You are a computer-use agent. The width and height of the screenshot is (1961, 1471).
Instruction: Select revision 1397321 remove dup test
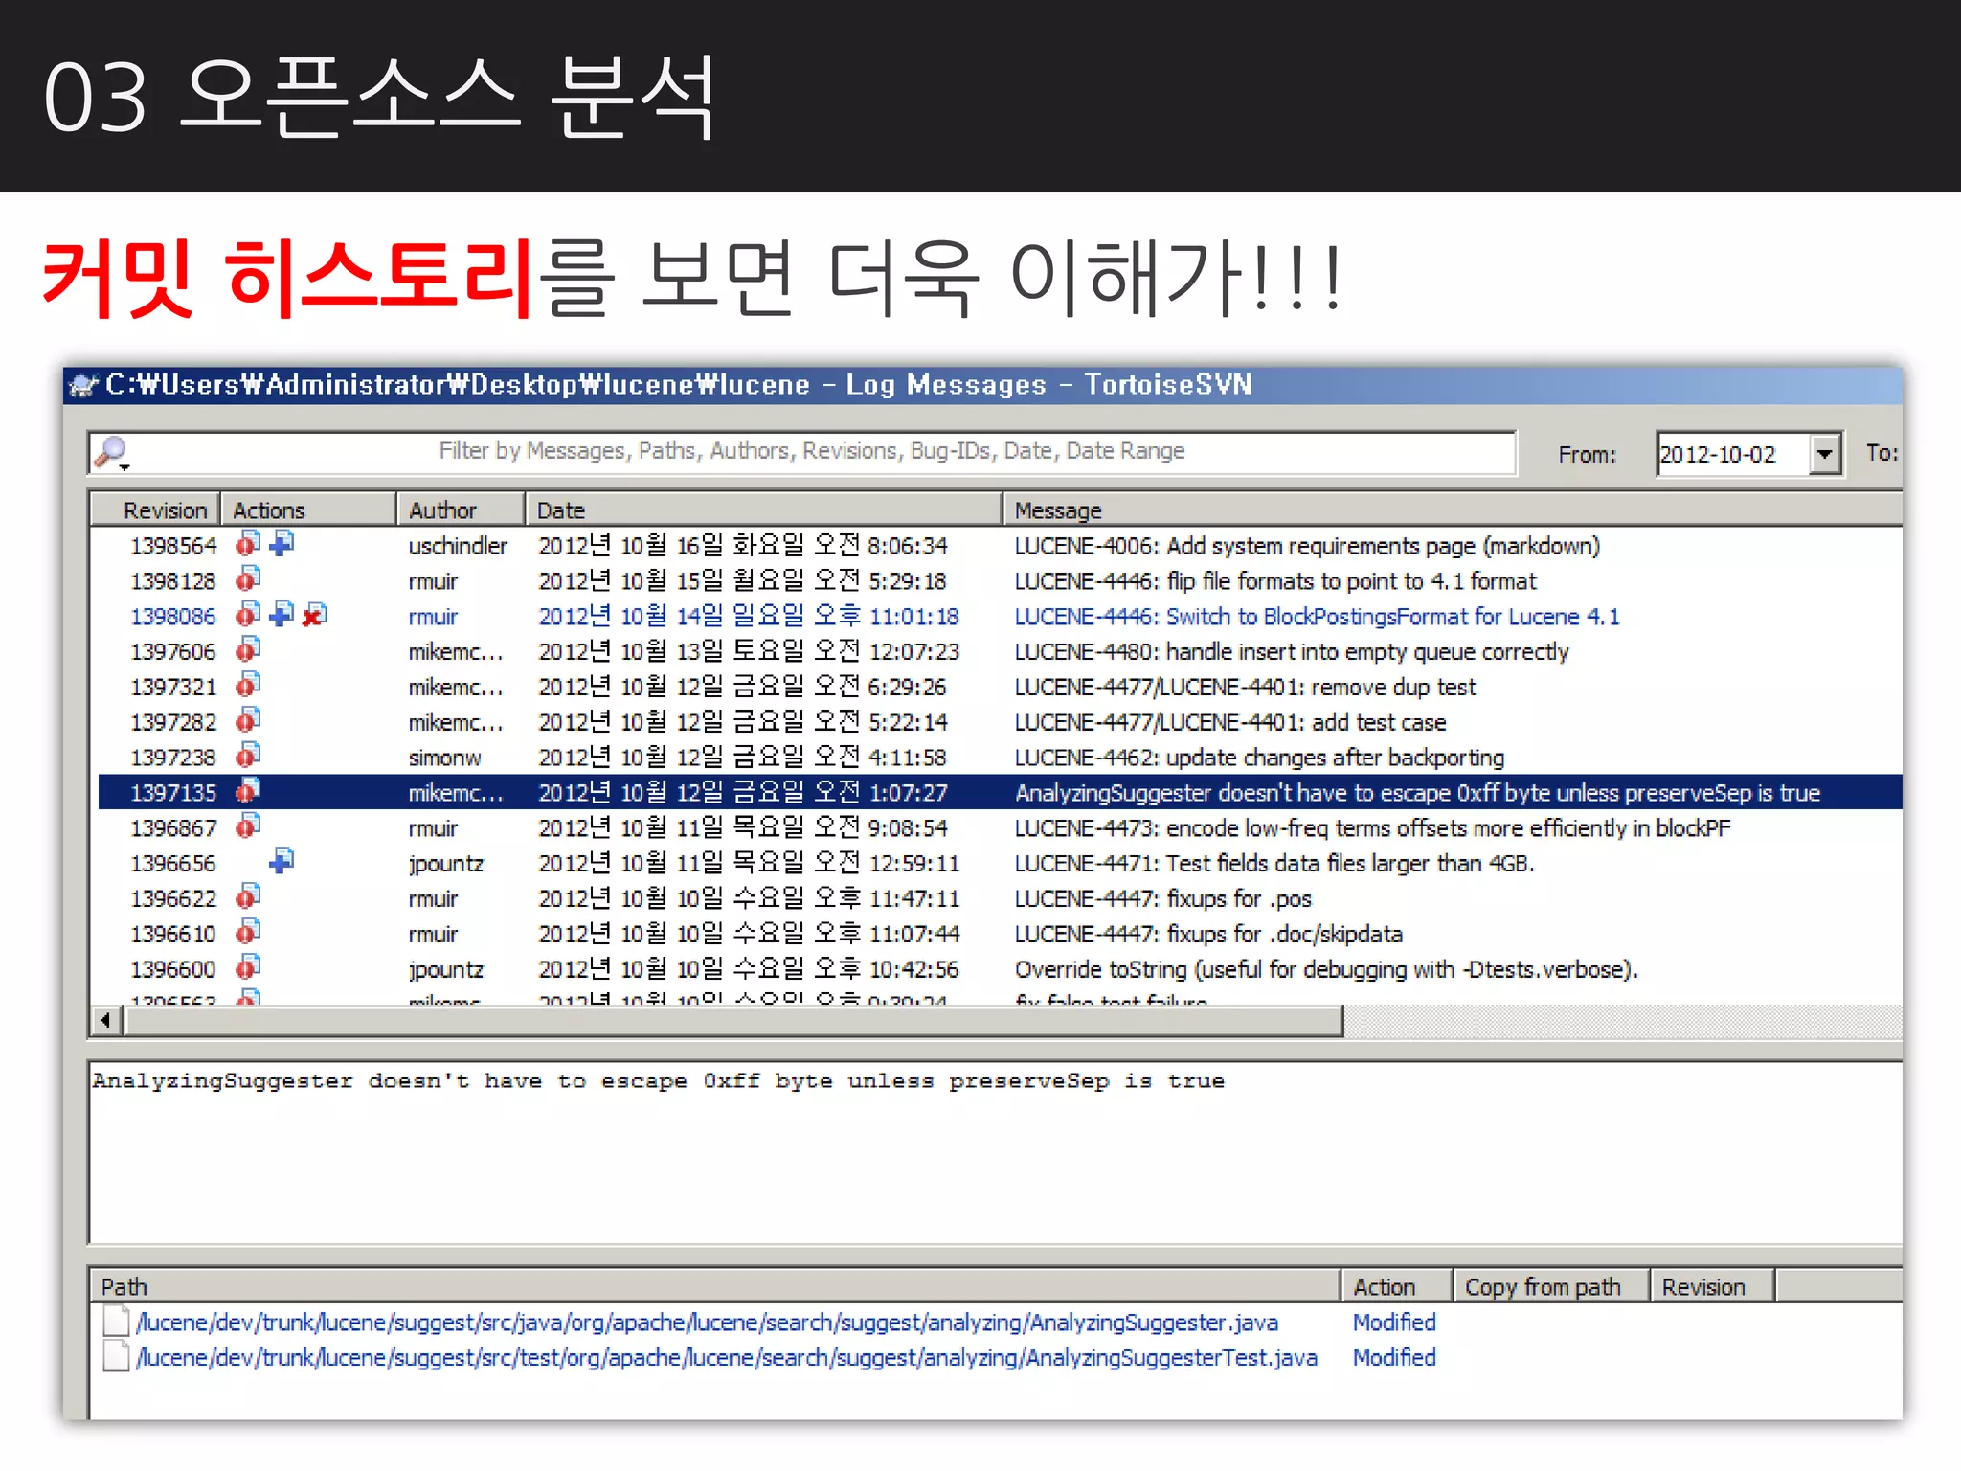1000,687
